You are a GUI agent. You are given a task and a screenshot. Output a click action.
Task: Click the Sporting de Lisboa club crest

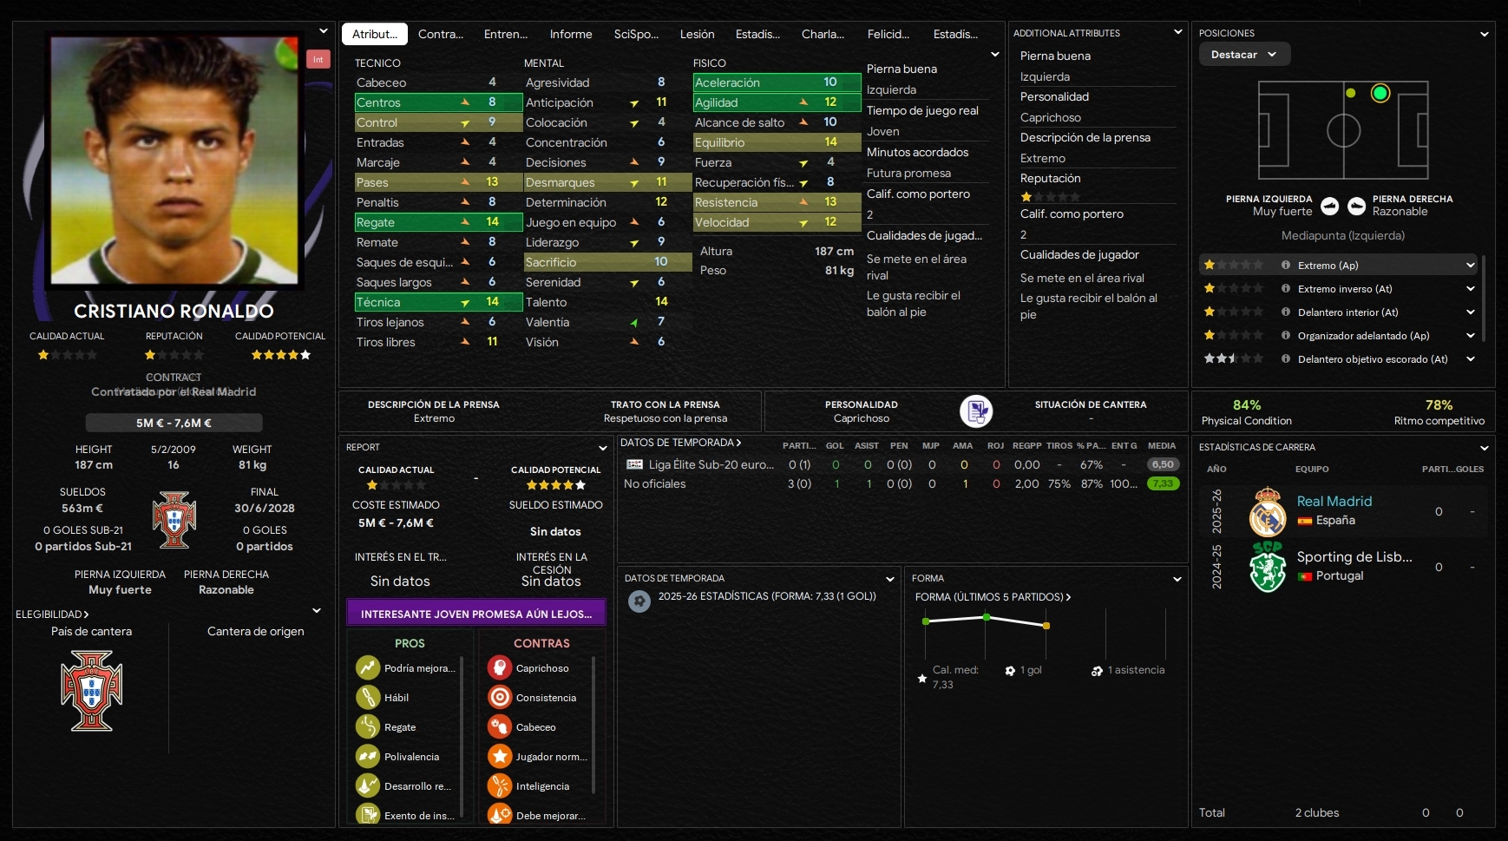(x=1268, y=567)
